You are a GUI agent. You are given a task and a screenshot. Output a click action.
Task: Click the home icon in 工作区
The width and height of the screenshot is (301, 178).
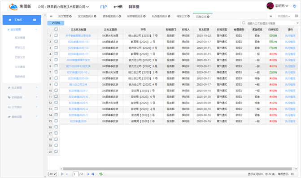point(10,20)
